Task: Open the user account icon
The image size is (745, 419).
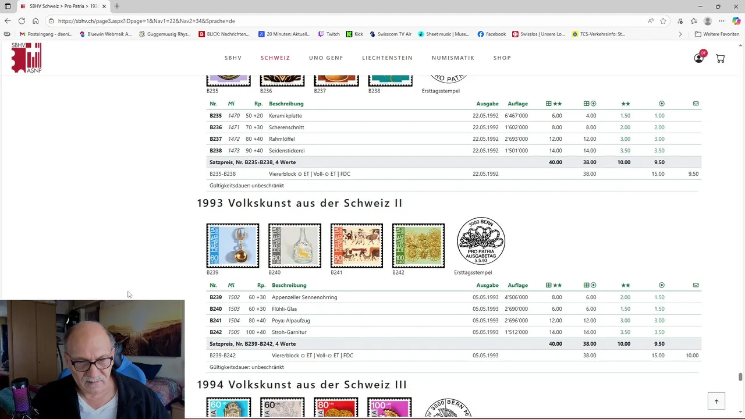Action: tap(699, 58)
